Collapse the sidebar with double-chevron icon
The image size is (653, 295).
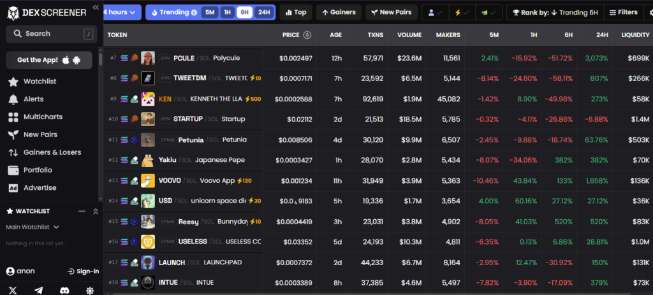coord(96,8)
